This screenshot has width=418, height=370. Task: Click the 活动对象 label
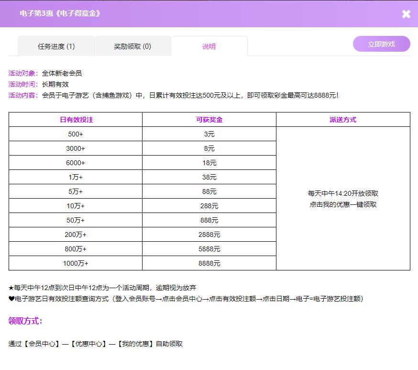pos(22,73)
